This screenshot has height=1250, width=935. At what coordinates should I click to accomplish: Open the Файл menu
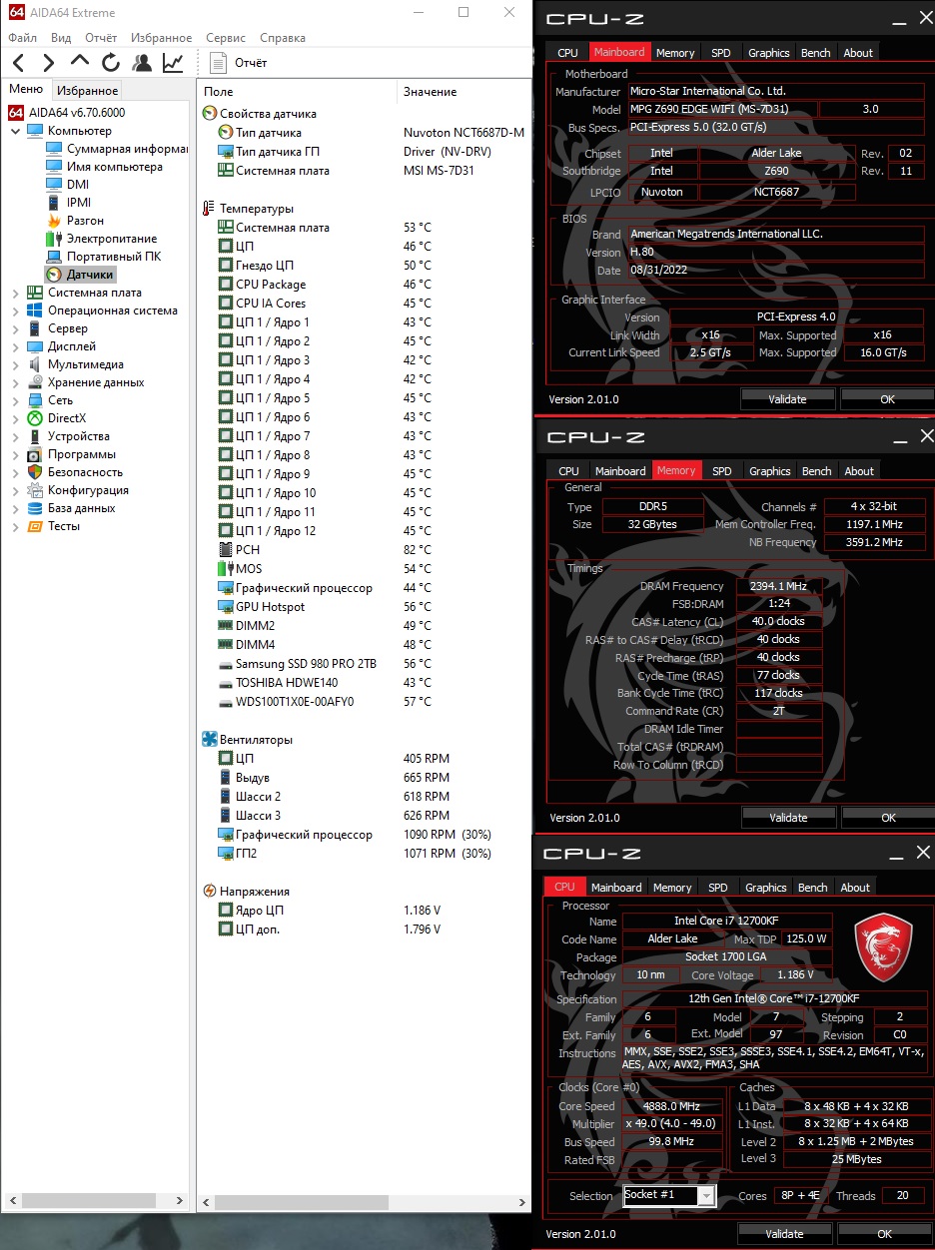(22, 38)
